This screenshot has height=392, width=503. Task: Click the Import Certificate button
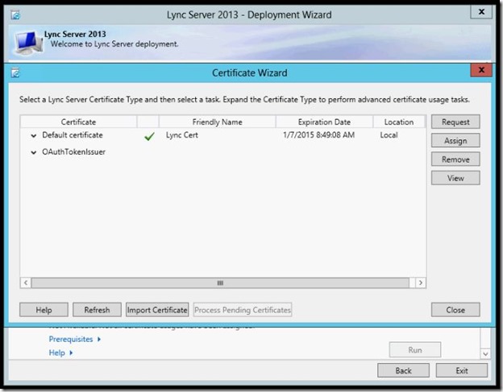tap(157, 310)
